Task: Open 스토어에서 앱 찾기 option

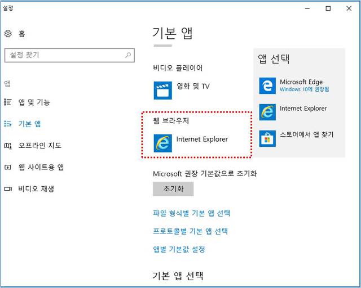Action: 307,134
